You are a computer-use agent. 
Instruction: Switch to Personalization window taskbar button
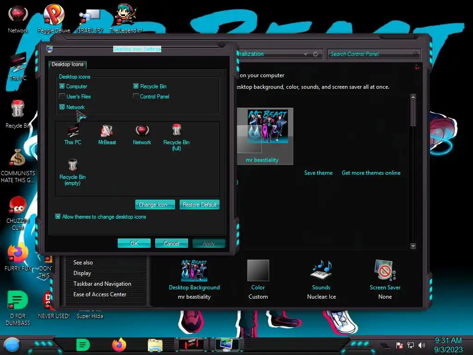pos(227,345)
